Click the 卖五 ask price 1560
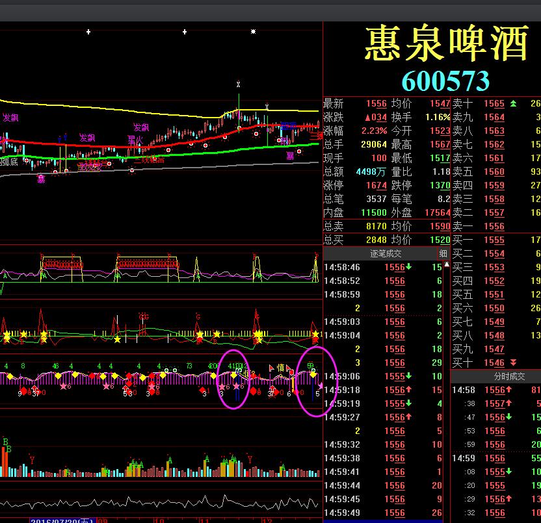This screenshot has width=541, height=523. pos(494,172)
